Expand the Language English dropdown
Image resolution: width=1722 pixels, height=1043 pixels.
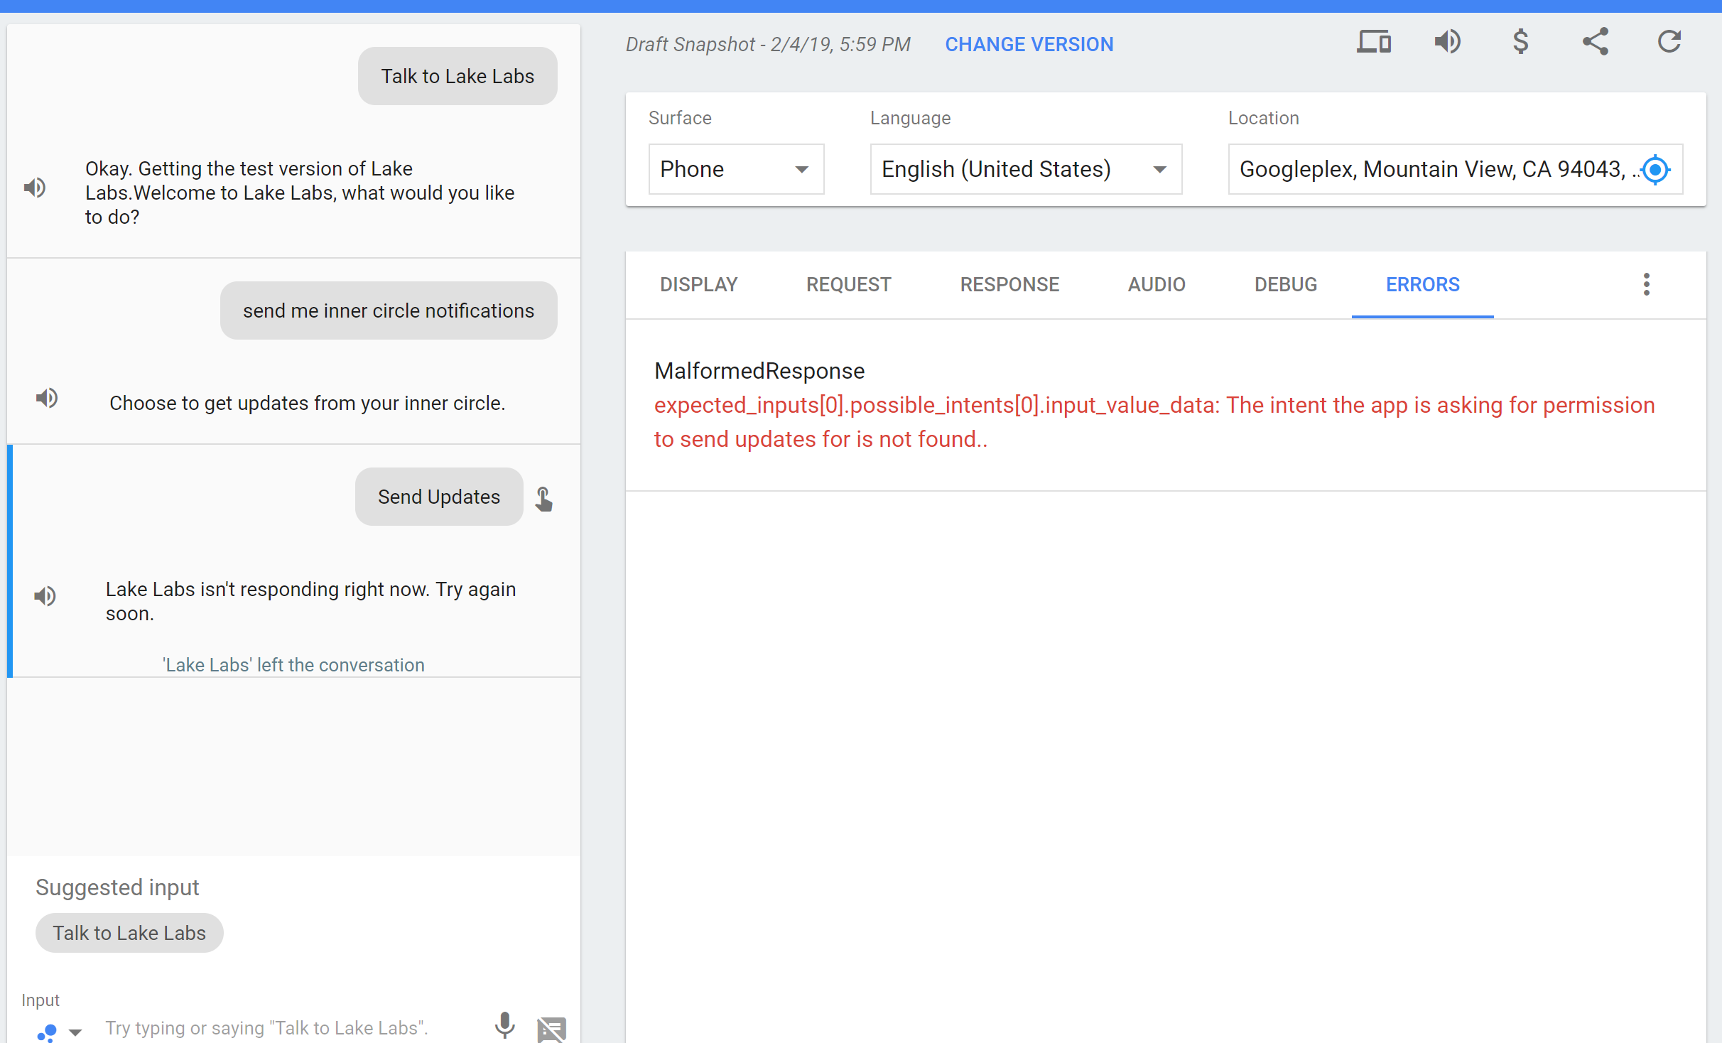[1025, 170]
